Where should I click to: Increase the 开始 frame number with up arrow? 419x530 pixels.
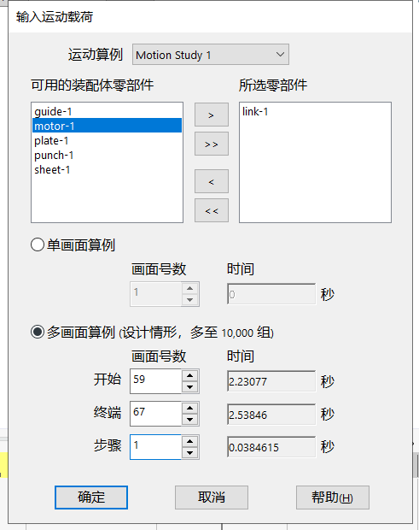(190, 375)
